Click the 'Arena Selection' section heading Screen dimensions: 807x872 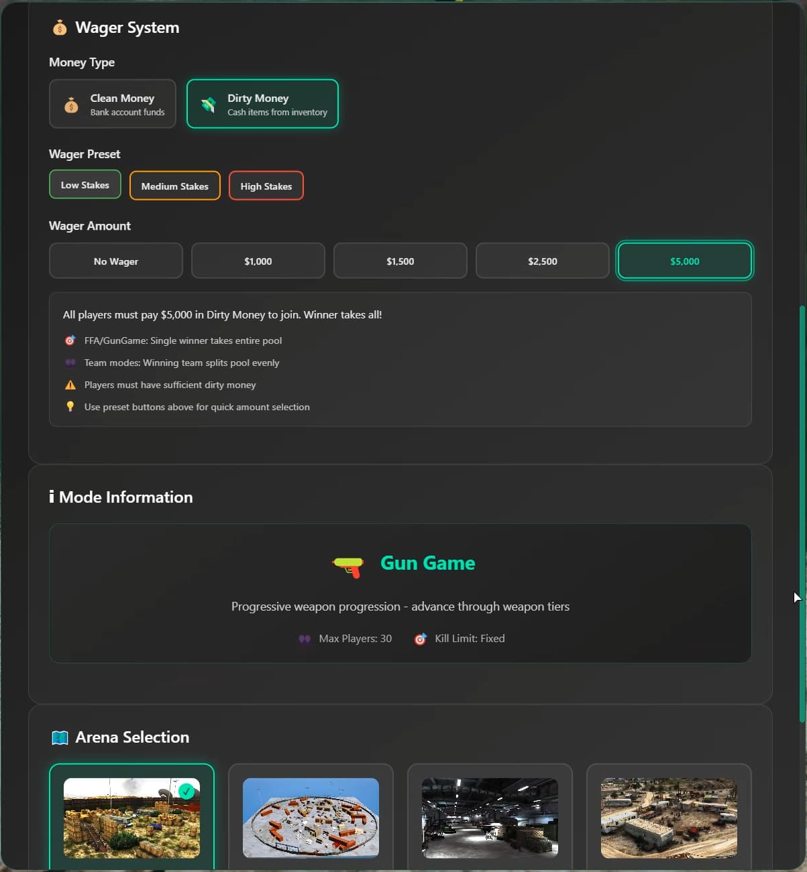click(132, 737)
